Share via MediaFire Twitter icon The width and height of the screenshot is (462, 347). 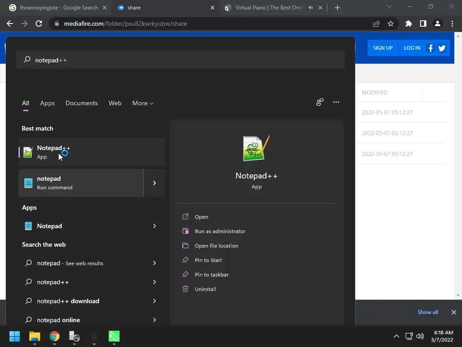coord(442,48)
